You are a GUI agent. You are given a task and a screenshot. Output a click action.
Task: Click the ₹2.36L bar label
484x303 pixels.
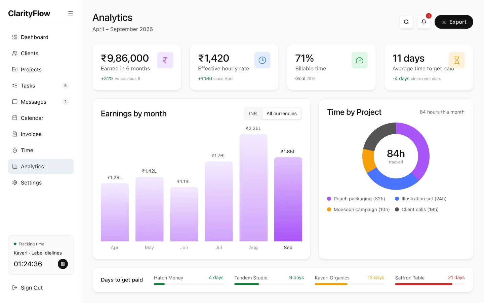(x=253, y=128)
